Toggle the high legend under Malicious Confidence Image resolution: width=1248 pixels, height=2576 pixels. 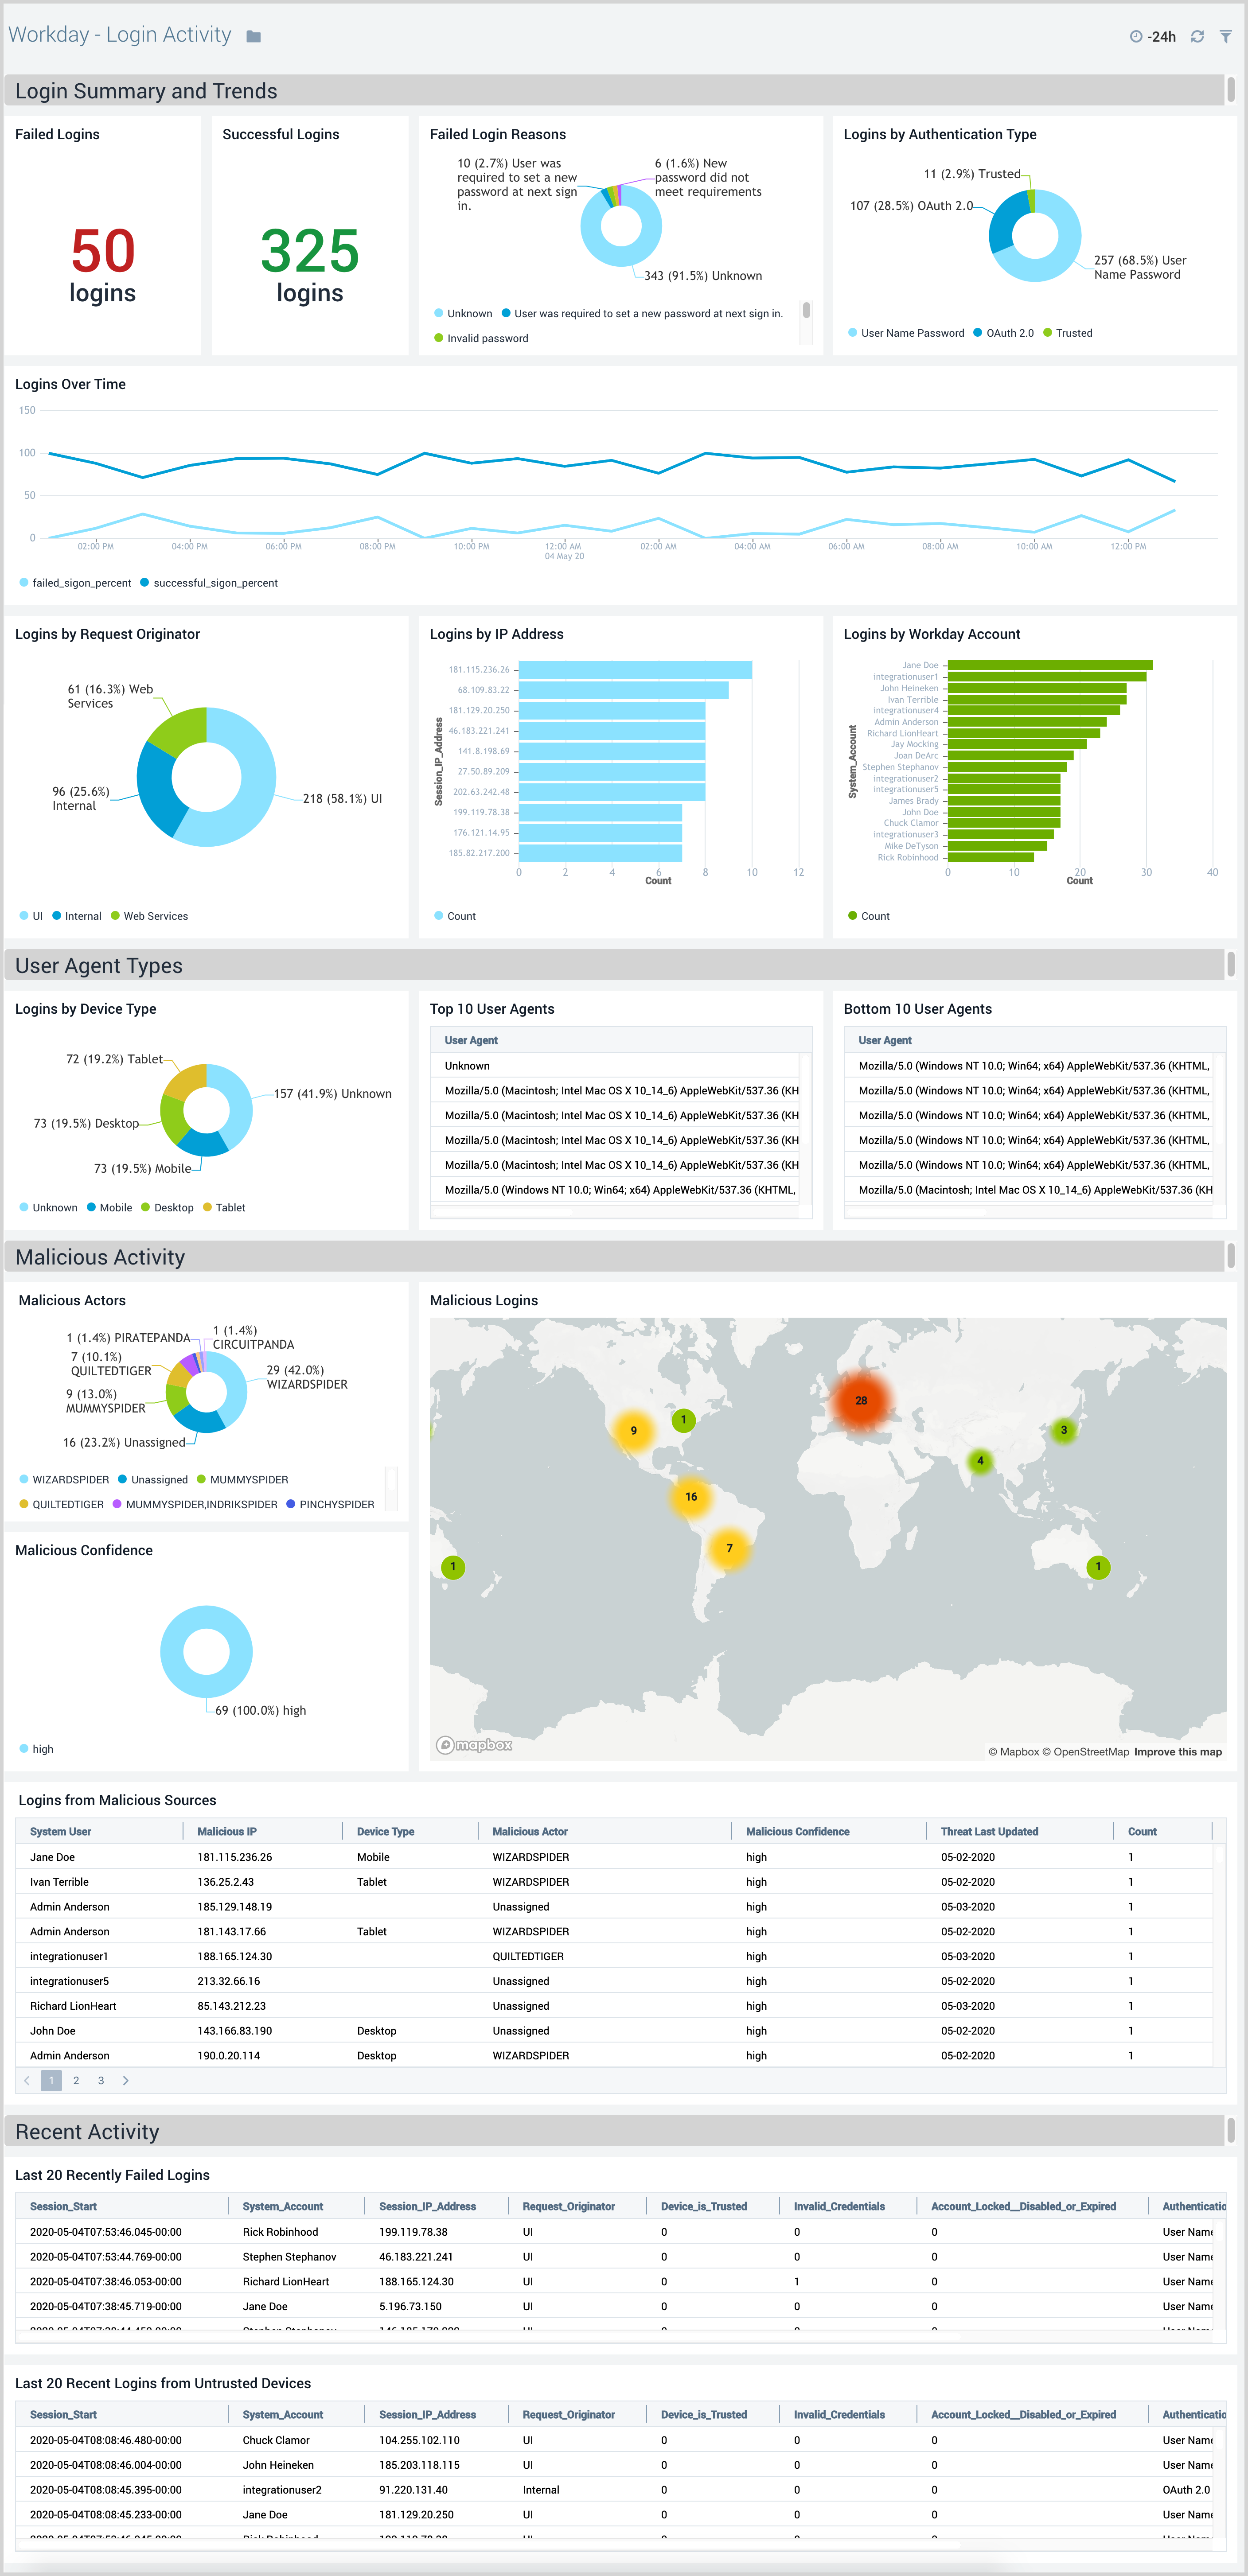click(x=36, y=1749)
